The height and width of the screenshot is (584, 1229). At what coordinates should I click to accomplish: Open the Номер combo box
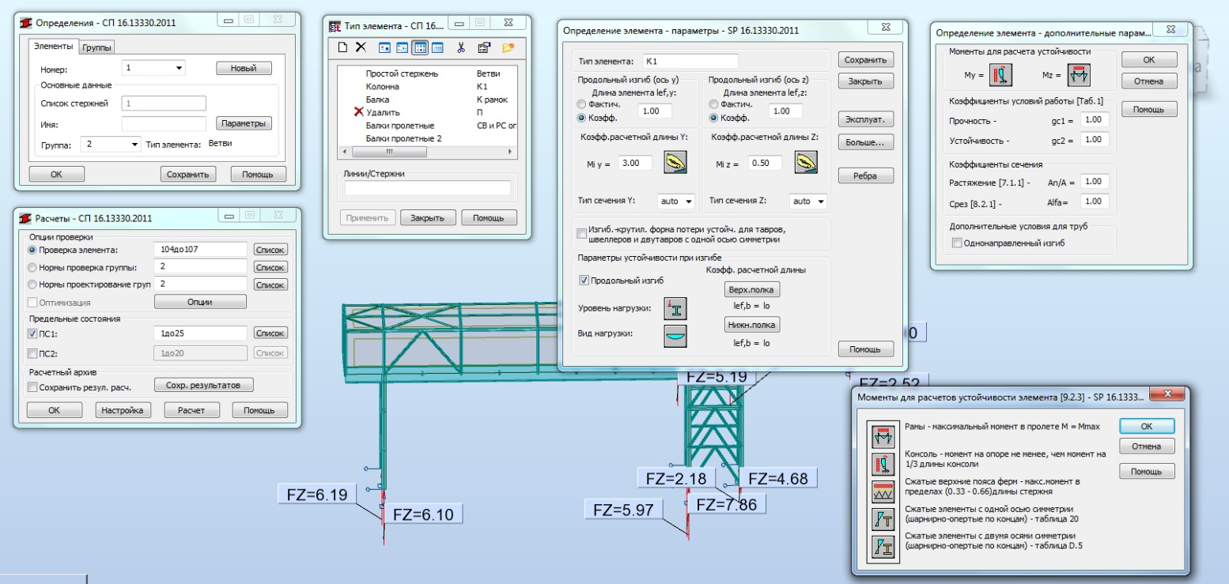tap(179, 68)
